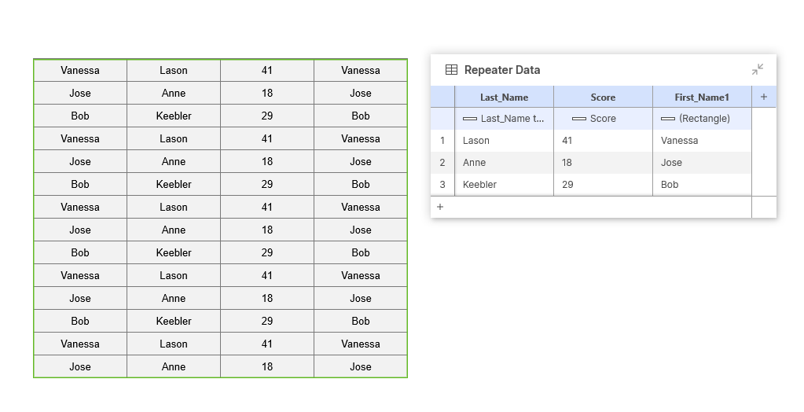
Task: Select row number 3 in Repeater Data
Action: pos(442,185)
